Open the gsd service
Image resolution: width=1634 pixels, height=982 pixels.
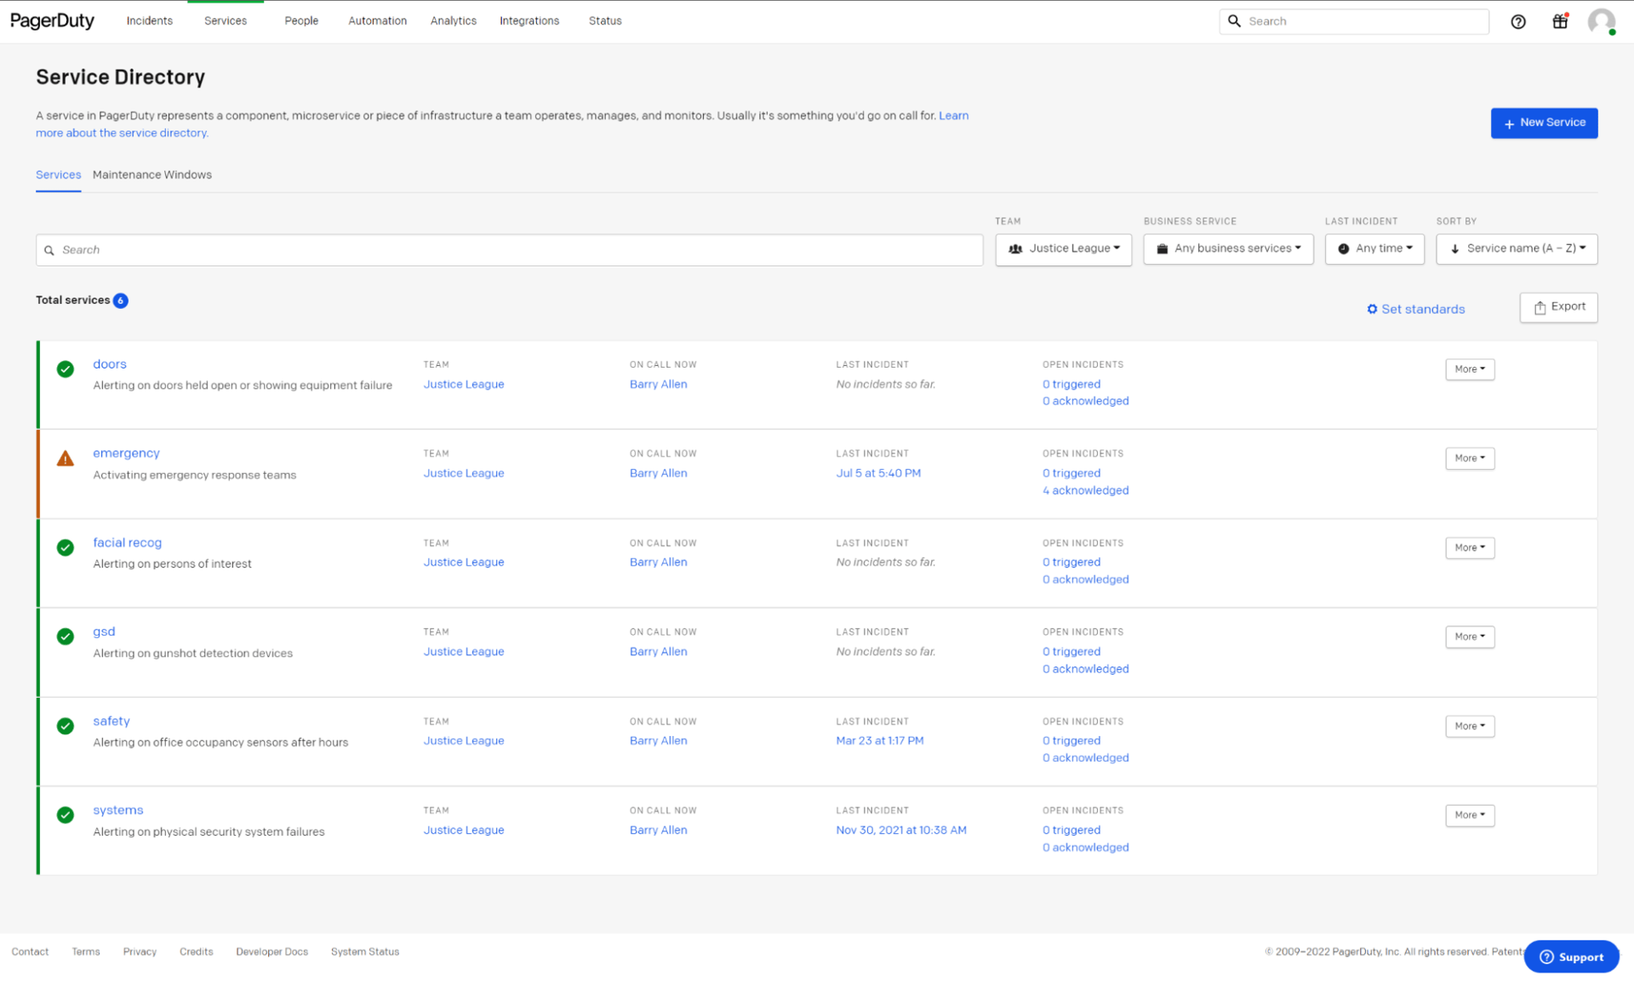(104, 631)
